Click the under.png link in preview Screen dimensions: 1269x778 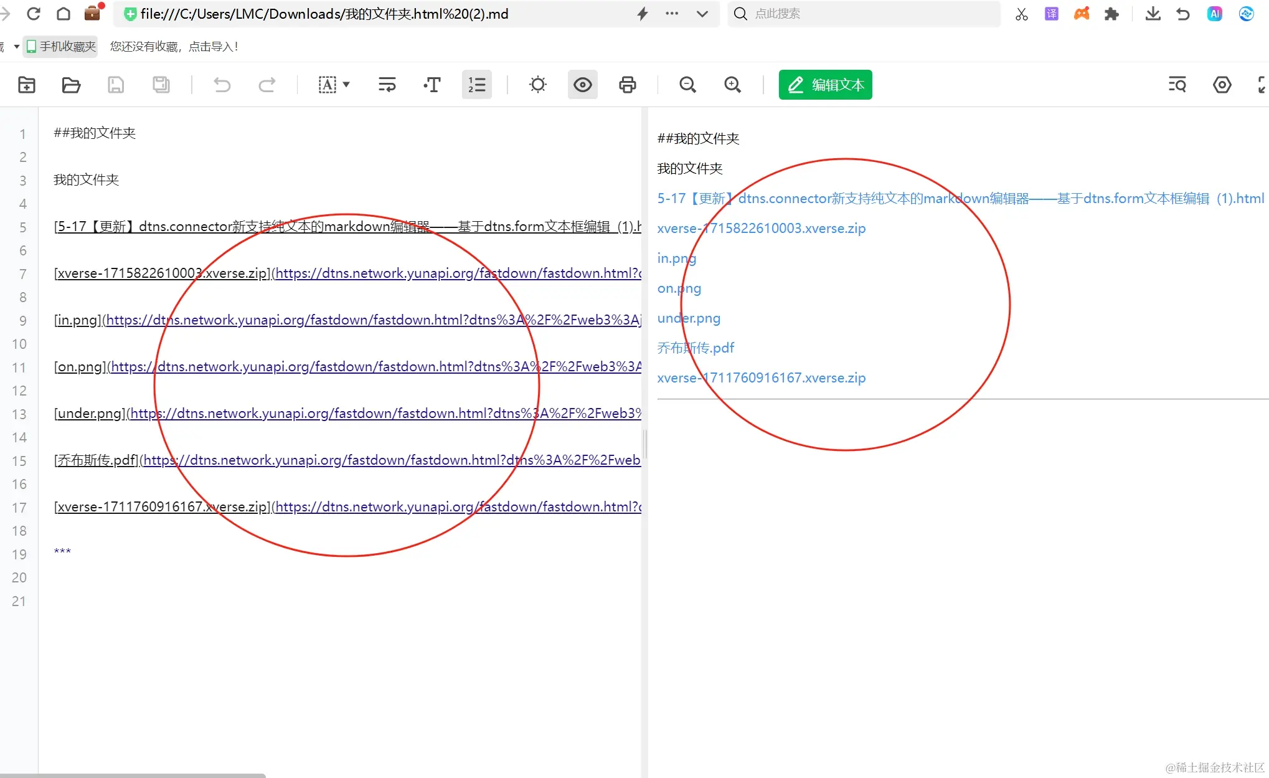point(689,318)
